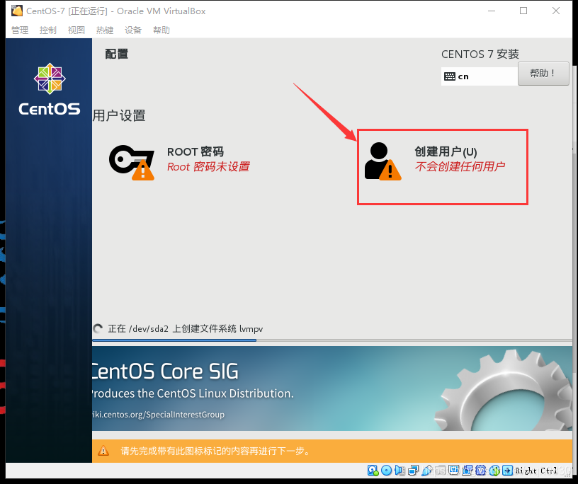Viewport: 578px width, 484px height.
Task: Click the mouse integration status icon
Action: coord(494,471)
